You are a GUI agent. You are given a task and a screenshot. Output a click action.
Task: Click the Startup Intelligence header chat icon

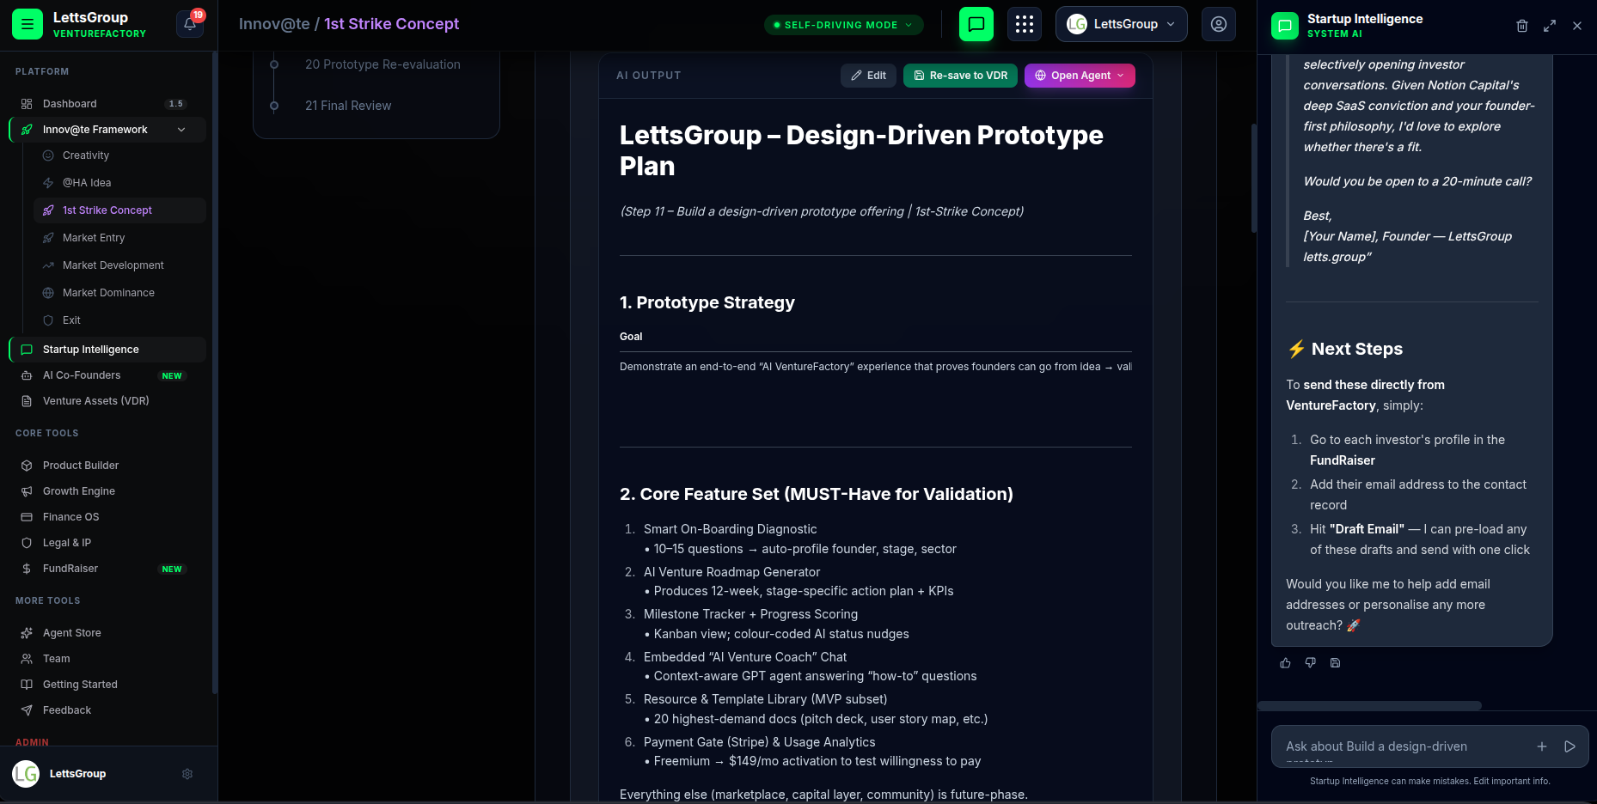click(1285, 26)
